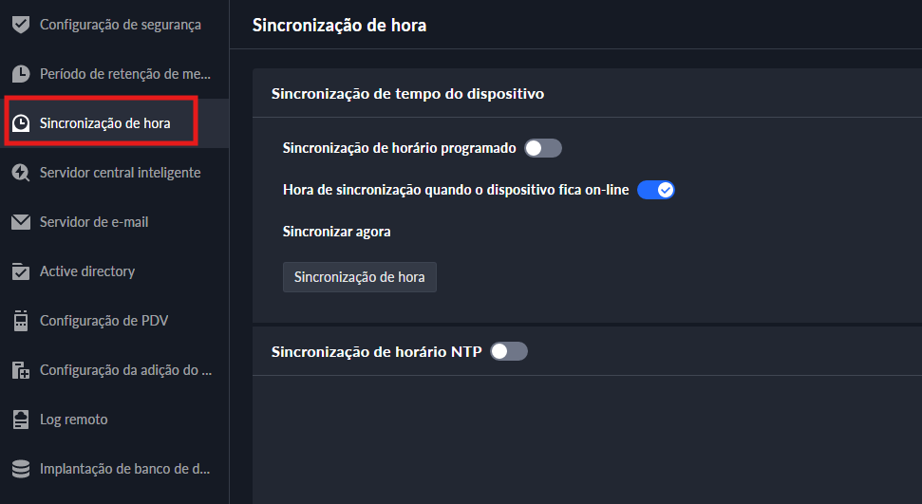Screen dimensions: 922x504
Task: Open Servidor de e-mail settings
Action: coord(94,222)
